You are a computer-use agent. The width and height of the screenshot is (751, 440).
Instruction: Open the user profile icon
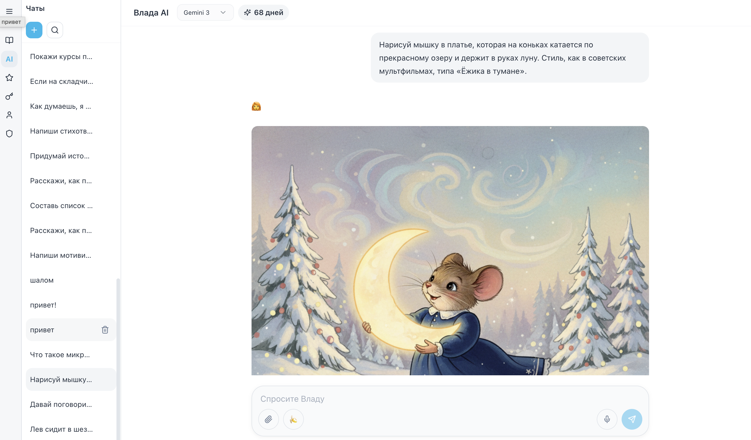click(x=9, y=115)
